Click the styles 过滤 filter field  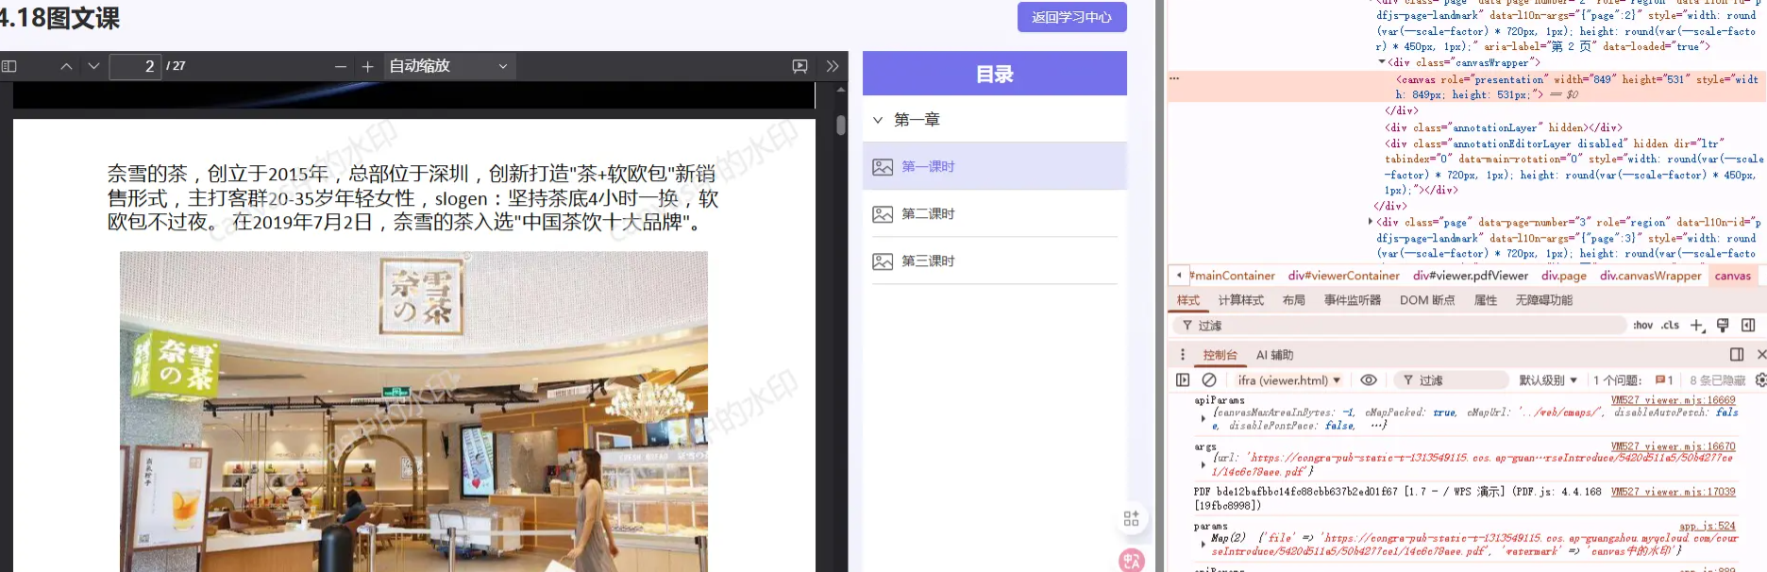coord(1402,326)
